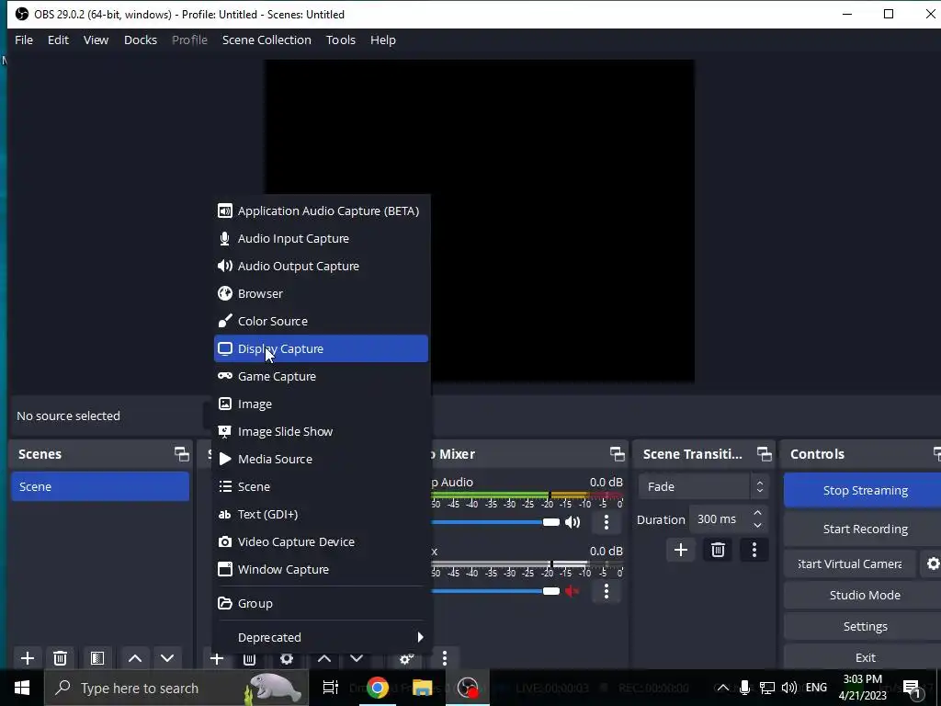The width and height of the screenshot is (941, 706).
Task: Add Text (GDI+) source
Action: coord(321,515)
